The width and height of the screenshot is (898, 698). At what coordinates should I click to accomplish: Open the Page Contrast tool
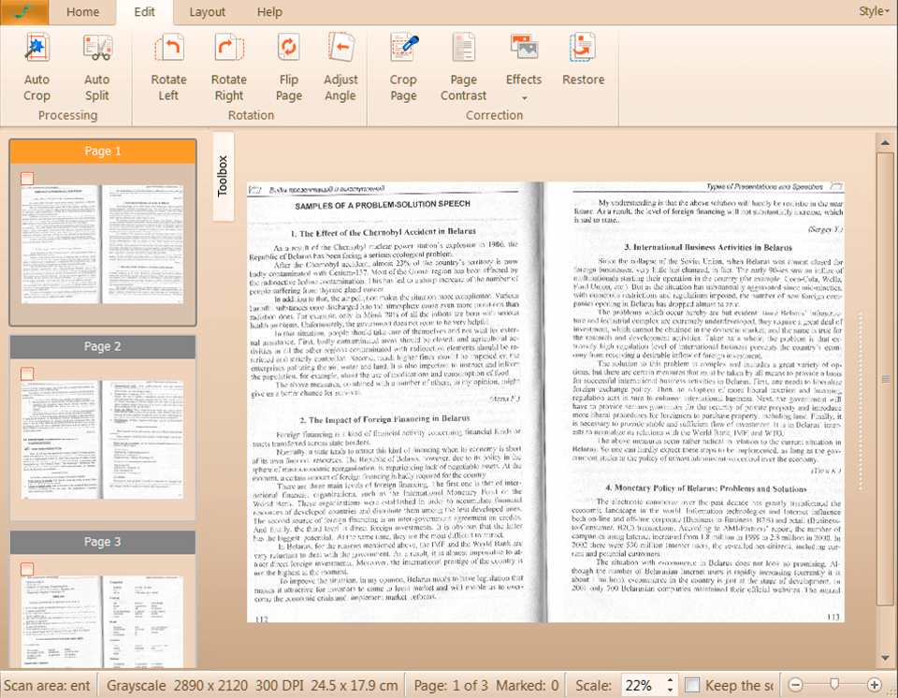(x=463, y=49)
